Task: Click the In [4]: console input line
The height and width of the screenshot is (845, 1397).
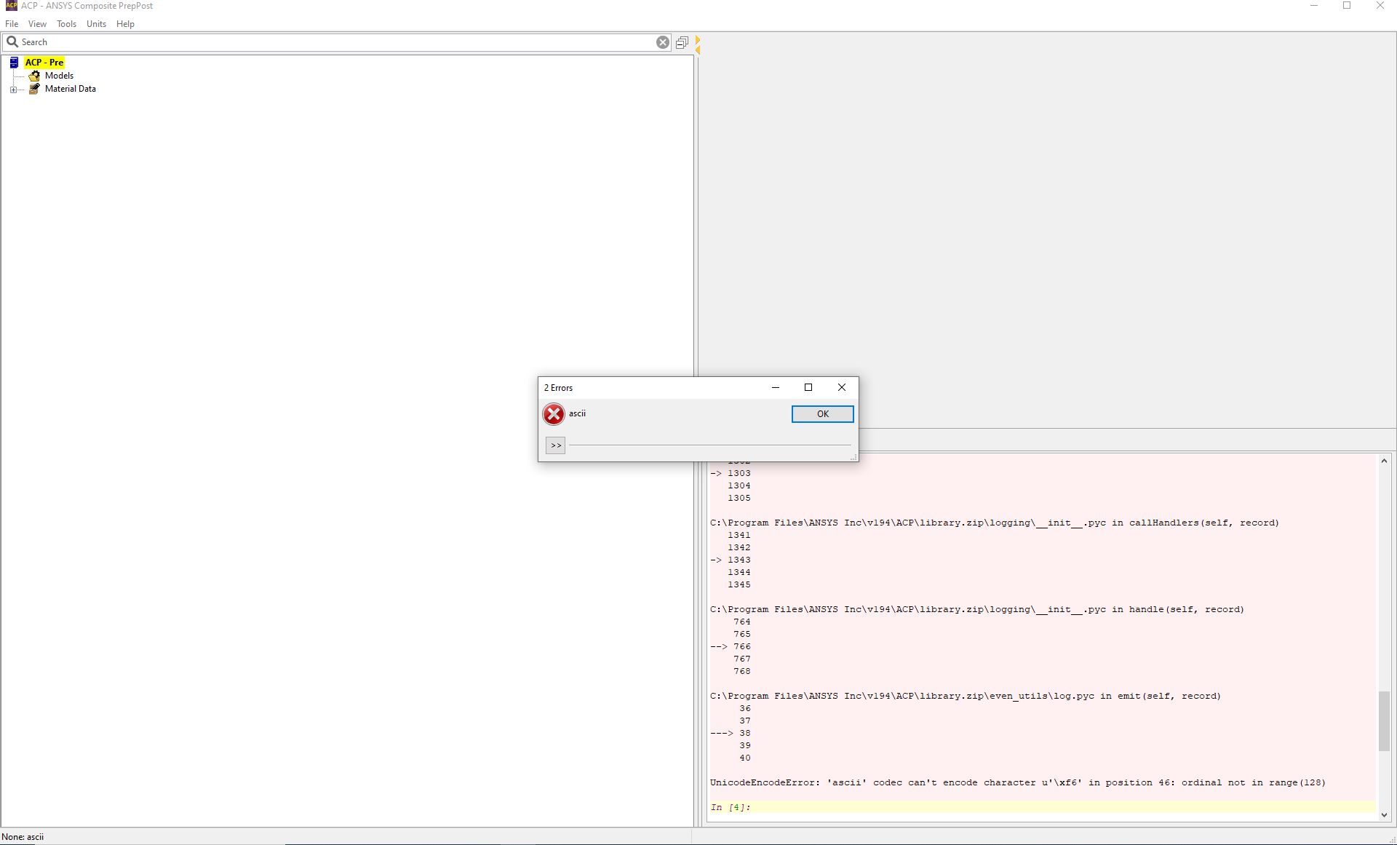Action: [1042, 807]
